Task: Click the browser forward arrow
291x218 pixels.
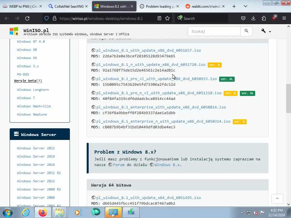Action: (x=17, y=18)
